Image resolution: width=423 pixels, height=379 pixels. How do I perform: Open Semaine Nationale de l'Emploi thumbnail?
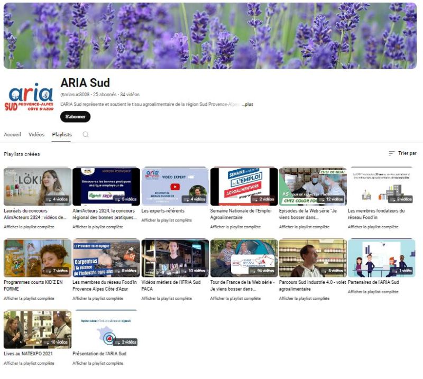[x=244, y=187]
